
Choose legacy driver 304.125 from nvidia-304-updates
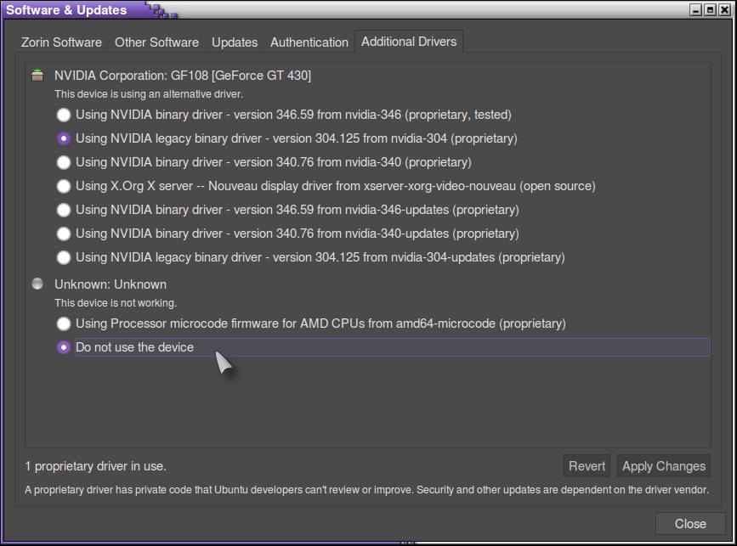64,257
